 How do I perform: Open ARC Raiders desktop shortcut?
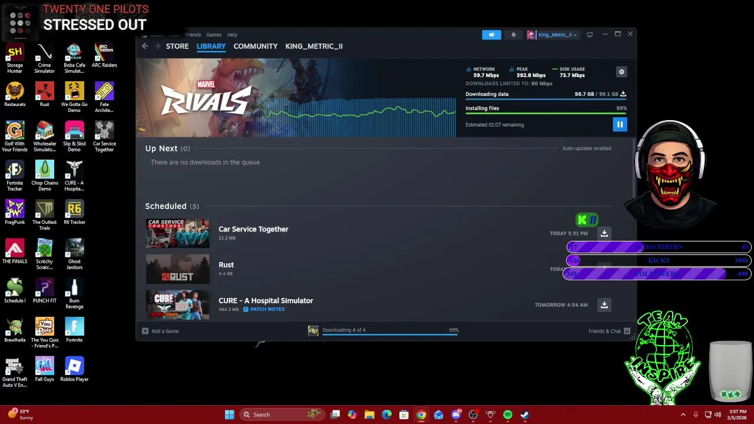104,56
